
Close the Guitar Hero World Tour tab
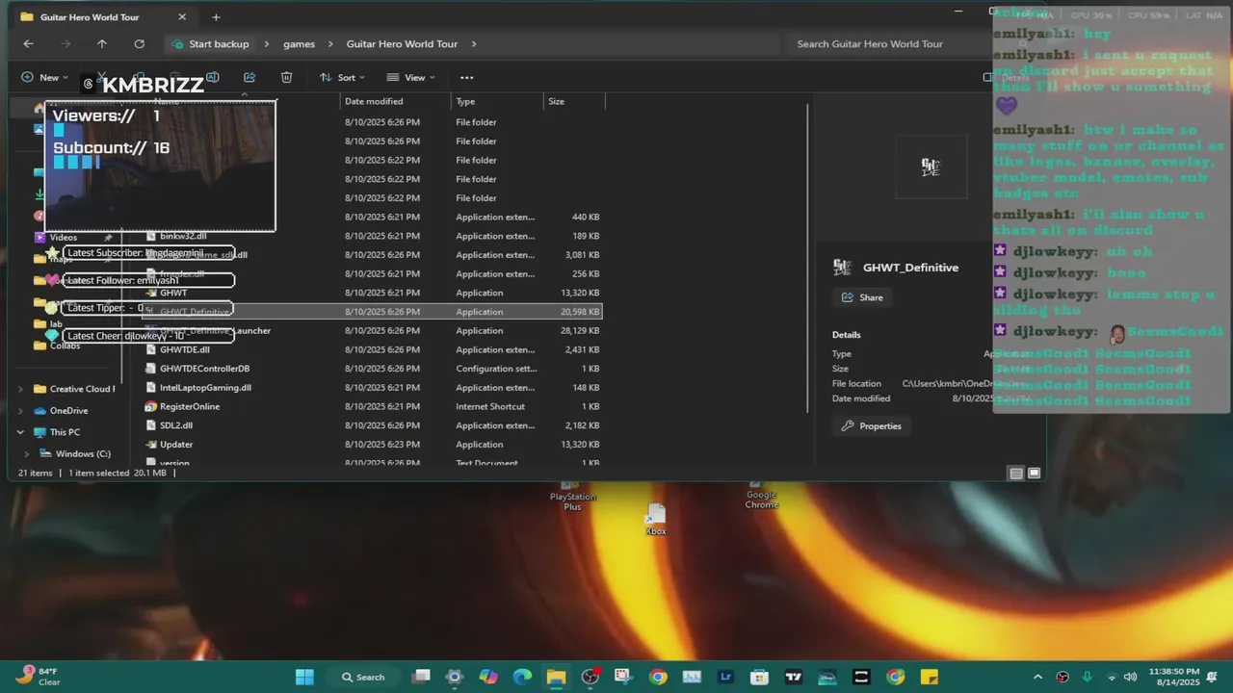pyautogui.click(x=182, y=17)
